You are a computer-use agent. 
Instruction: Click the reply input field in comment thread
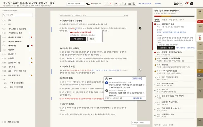click(x=118, y=98)
